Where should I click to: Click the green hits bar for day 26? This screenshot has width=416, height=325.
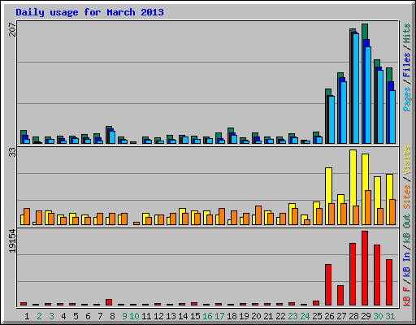(328, 92)
